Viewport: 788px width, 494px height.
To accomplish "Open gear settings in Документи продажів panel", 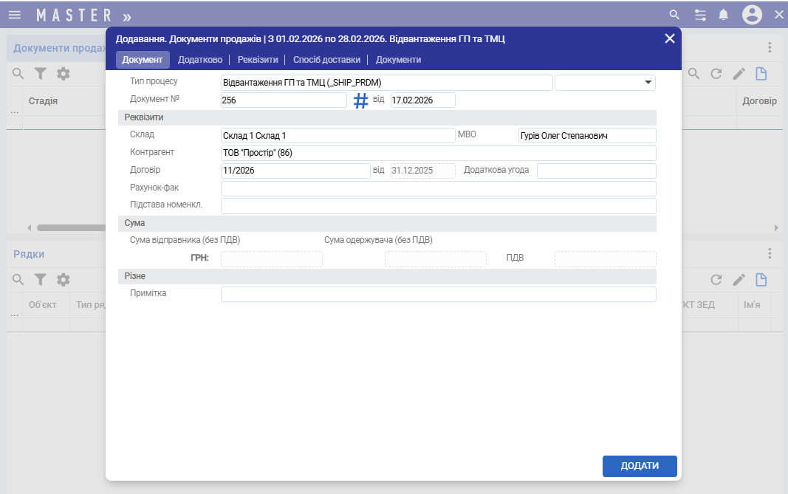I will 64,74.
